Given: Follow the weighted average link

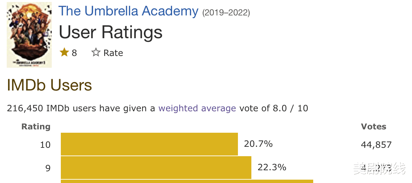Looking at the screenshot, I should point(197,109).
